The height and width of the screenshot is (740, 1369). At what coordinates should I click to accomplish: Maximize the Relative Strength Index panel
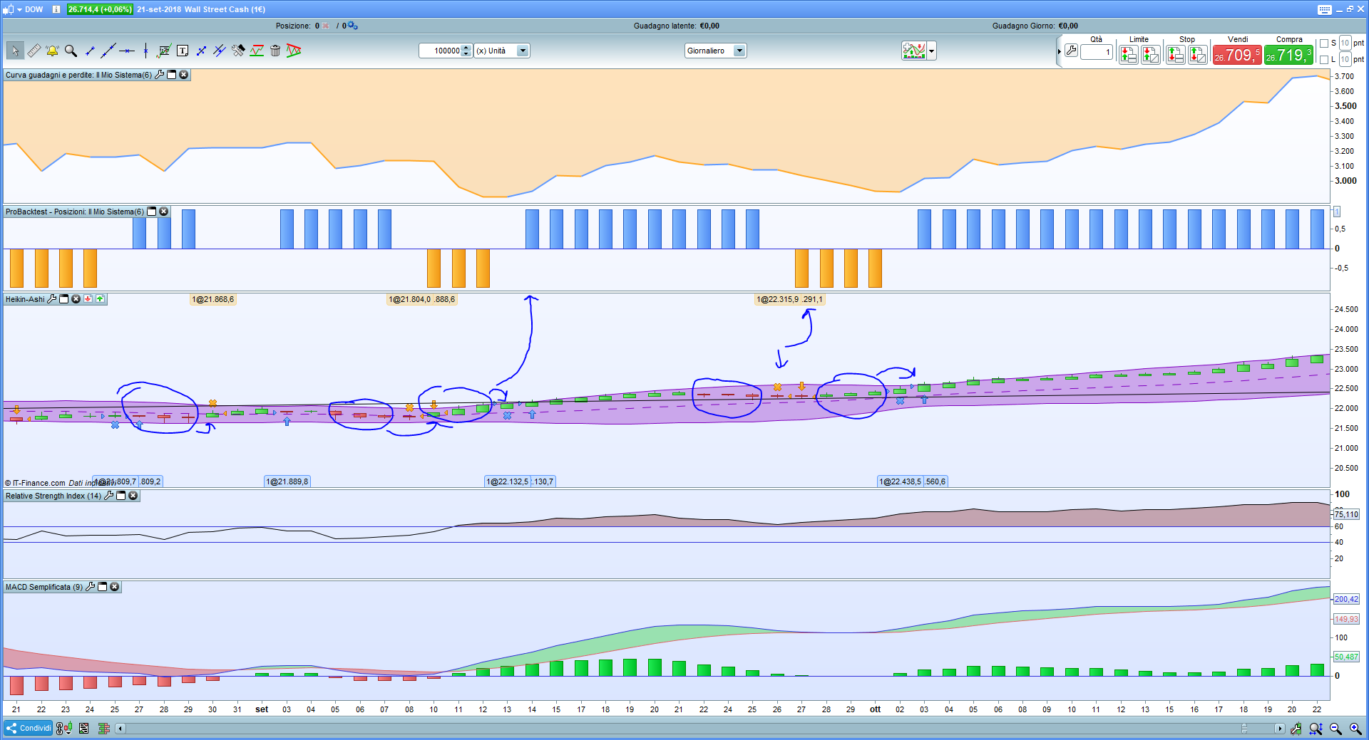[121, 496]
